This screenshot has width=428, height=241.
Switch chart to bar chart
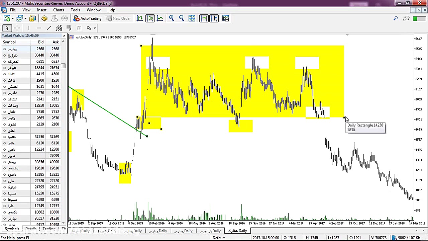click(140, 18)
